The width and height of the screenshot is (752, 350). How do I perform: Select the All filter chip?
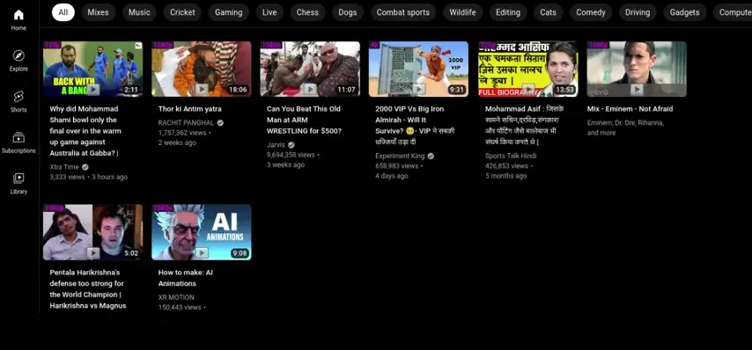pyautogui.click(x=63, y=12)
